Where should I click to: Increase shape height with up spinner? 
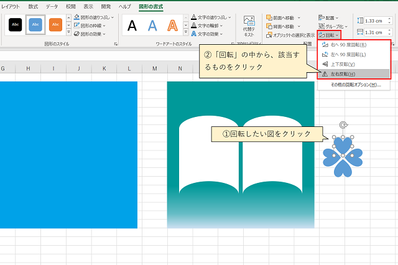tap(389, 19)
